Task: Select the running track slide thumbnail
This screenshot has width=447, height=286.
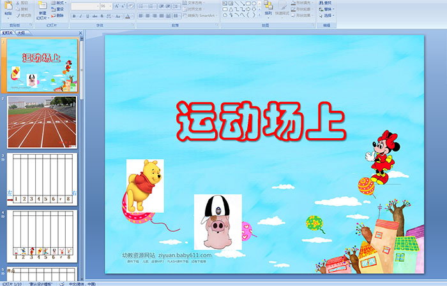Action: click(x=42, y=122)
